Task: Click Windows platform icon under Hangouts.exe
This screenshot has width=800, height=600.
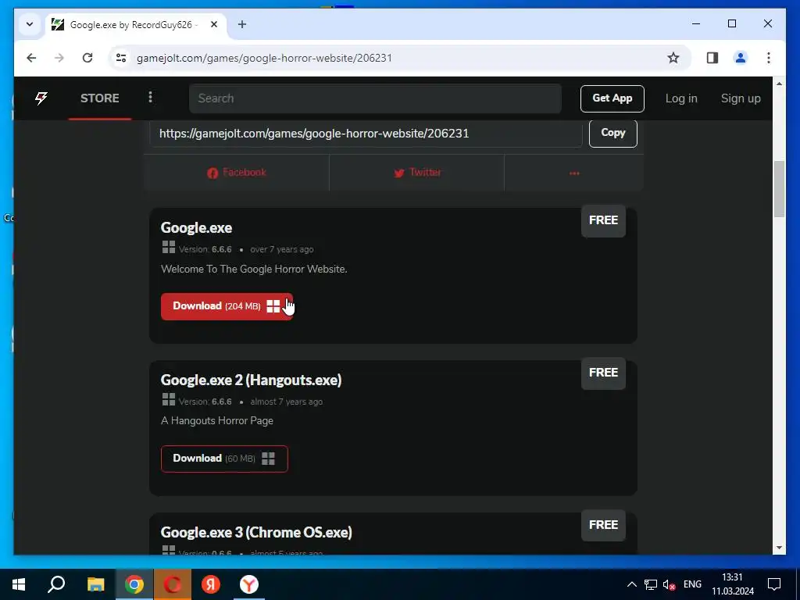Action: pyautogui.click(x=169, y=399)
